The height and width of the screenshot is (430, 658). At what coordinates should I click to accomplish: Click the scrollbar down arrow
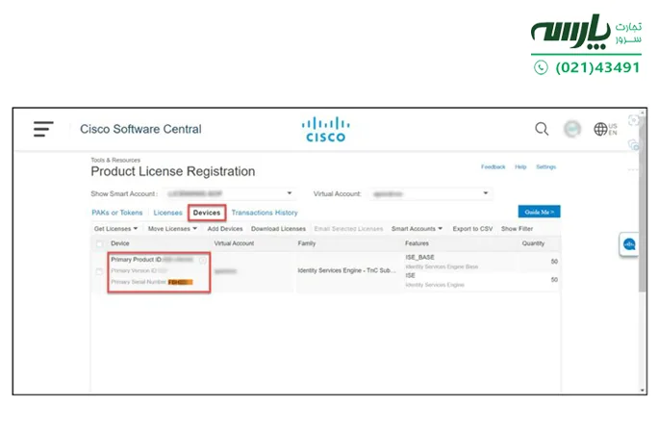pos(643,390)
